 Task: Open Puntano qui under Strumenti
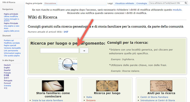pos(9,40)
